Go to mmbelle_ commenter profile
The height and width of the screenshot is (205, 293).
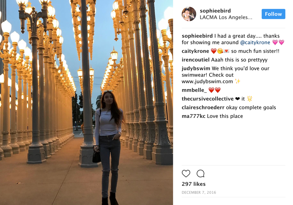coord(194,90)
